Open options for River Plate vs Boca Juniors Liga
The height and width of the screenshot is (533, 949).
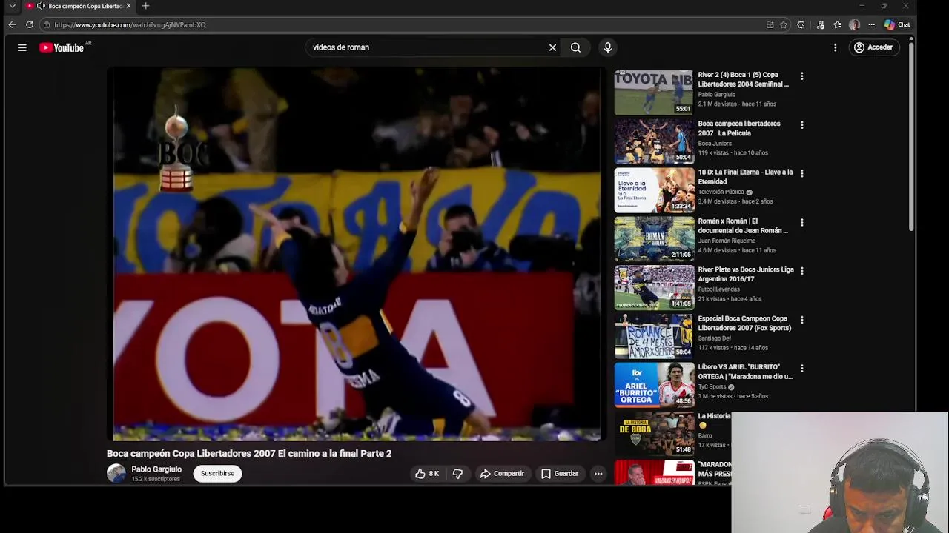tap(801, 271)
